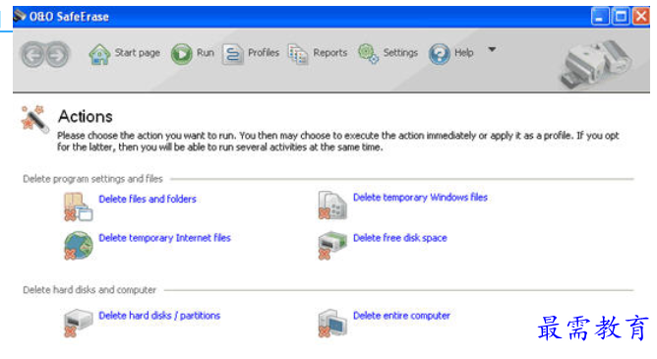657x359 pixels.
Task: Close the O&O SafeErase window
Action: point(641,17)
